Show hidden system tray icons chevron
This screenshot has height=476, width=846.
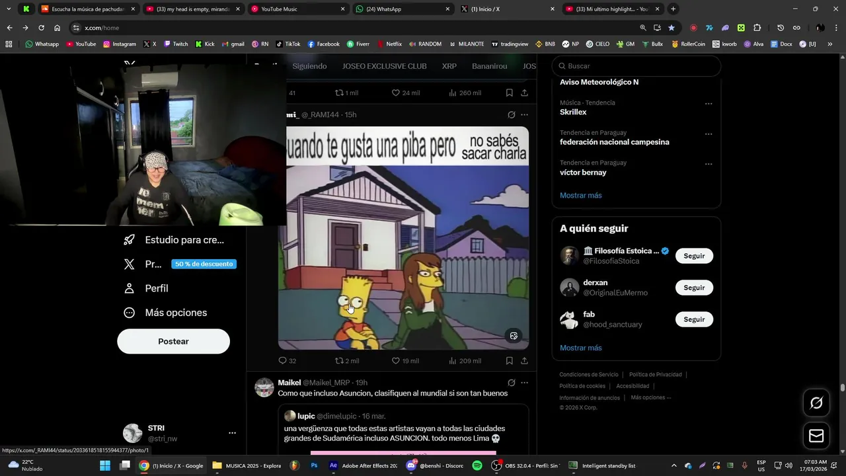673,465
